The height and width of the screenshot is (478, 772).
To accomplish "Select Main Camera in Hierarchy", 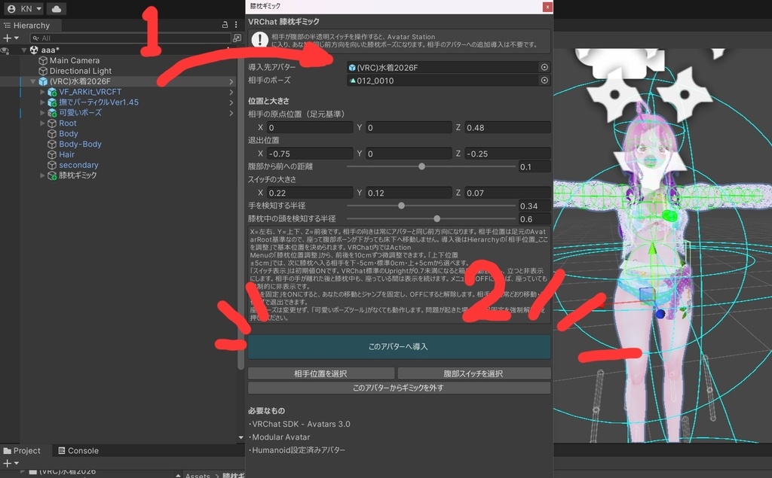I will tap(75, 60).
